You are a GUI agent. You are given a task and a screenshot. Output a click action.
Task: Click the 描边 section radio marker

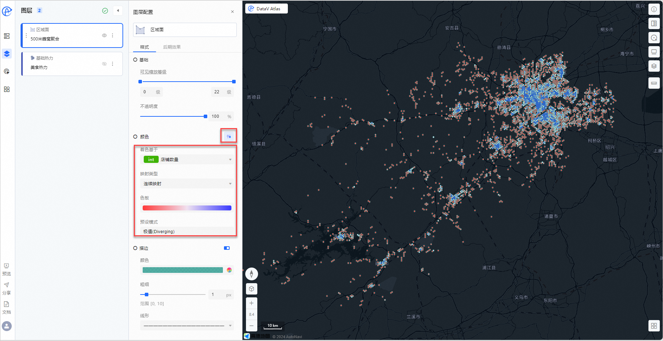click(x=135, y=248)
